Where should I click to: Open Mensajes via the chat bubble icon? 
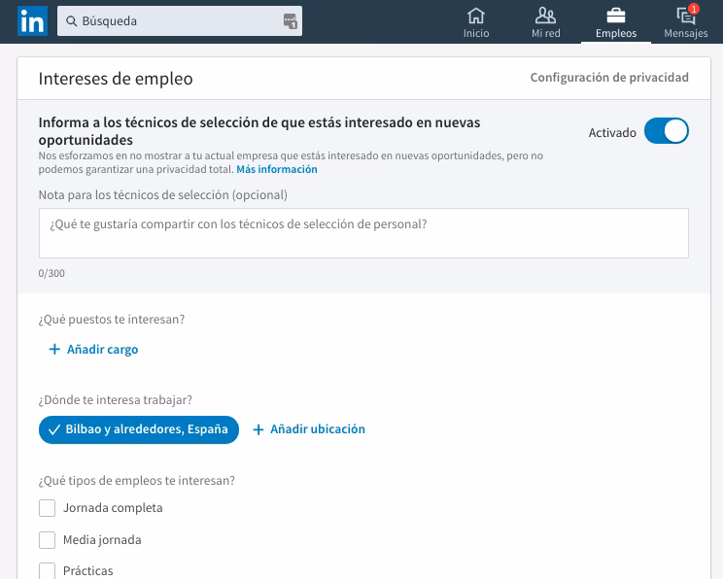685,16
